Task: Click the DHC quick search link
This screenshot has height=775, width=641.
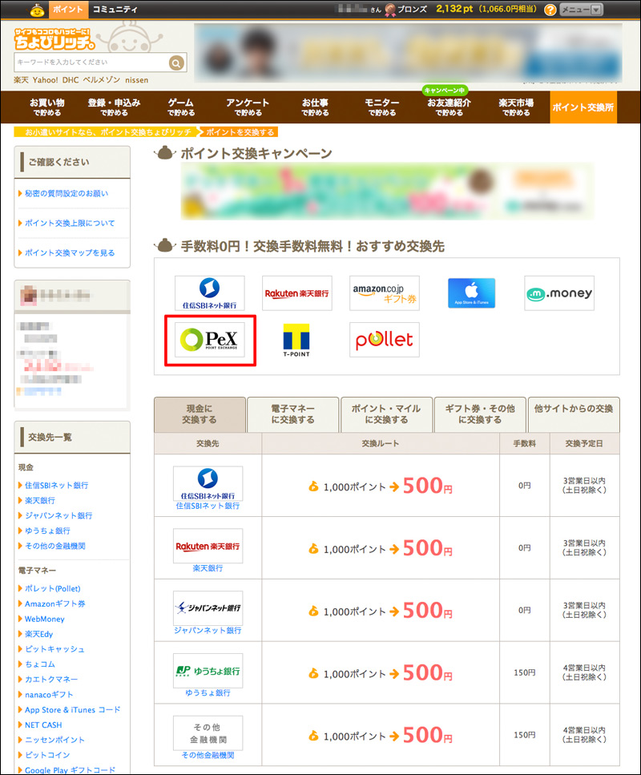Action: 71,80
